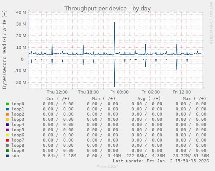Select the loop5 legend label

[18, 130]
